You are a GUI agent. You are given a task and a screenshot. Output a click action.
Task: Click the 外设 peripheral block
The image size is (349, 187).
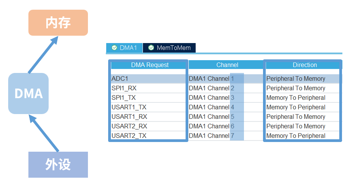click(x=58, y=164)
